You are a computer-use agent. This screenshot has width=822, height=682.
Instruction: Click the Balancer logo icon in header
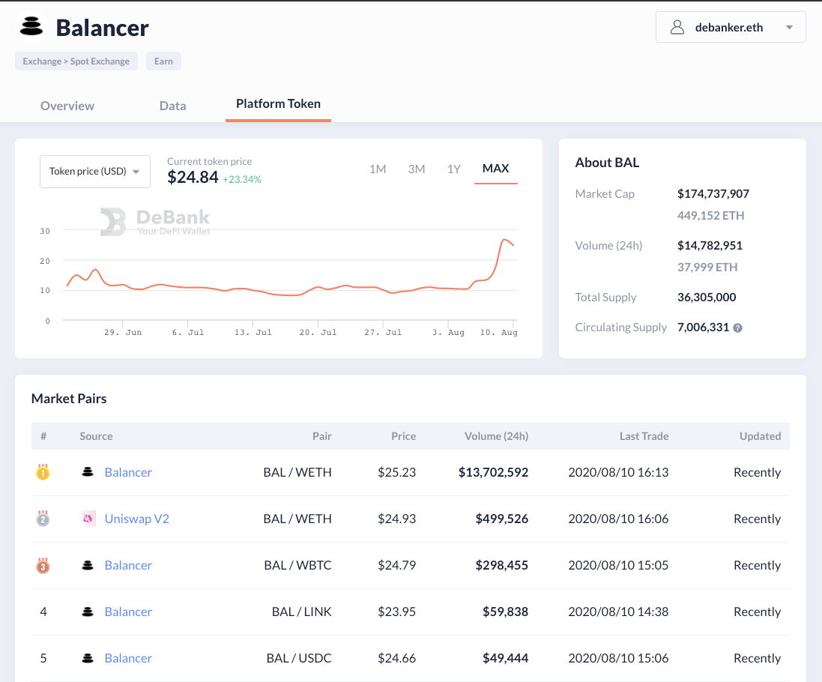(x=31, y=27)
